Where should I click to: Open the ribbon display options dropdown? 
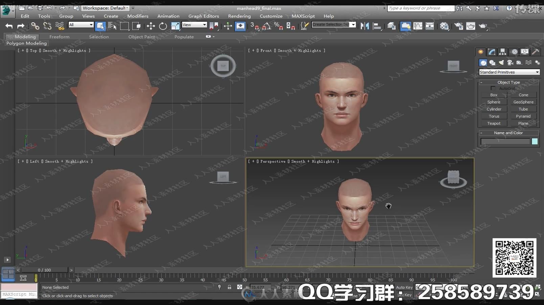pyautogui.click(x=210, y=36)
